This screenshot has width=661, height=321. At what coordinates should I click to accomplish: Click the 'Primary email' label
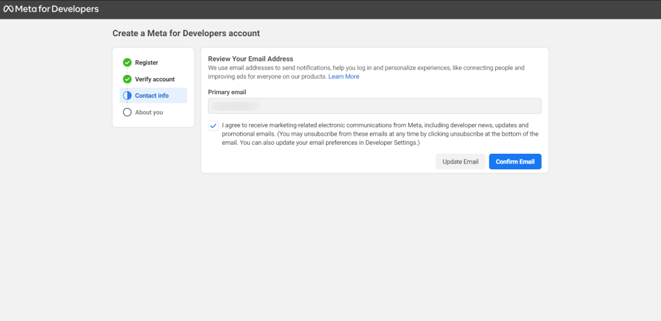[x=227, y=92]
